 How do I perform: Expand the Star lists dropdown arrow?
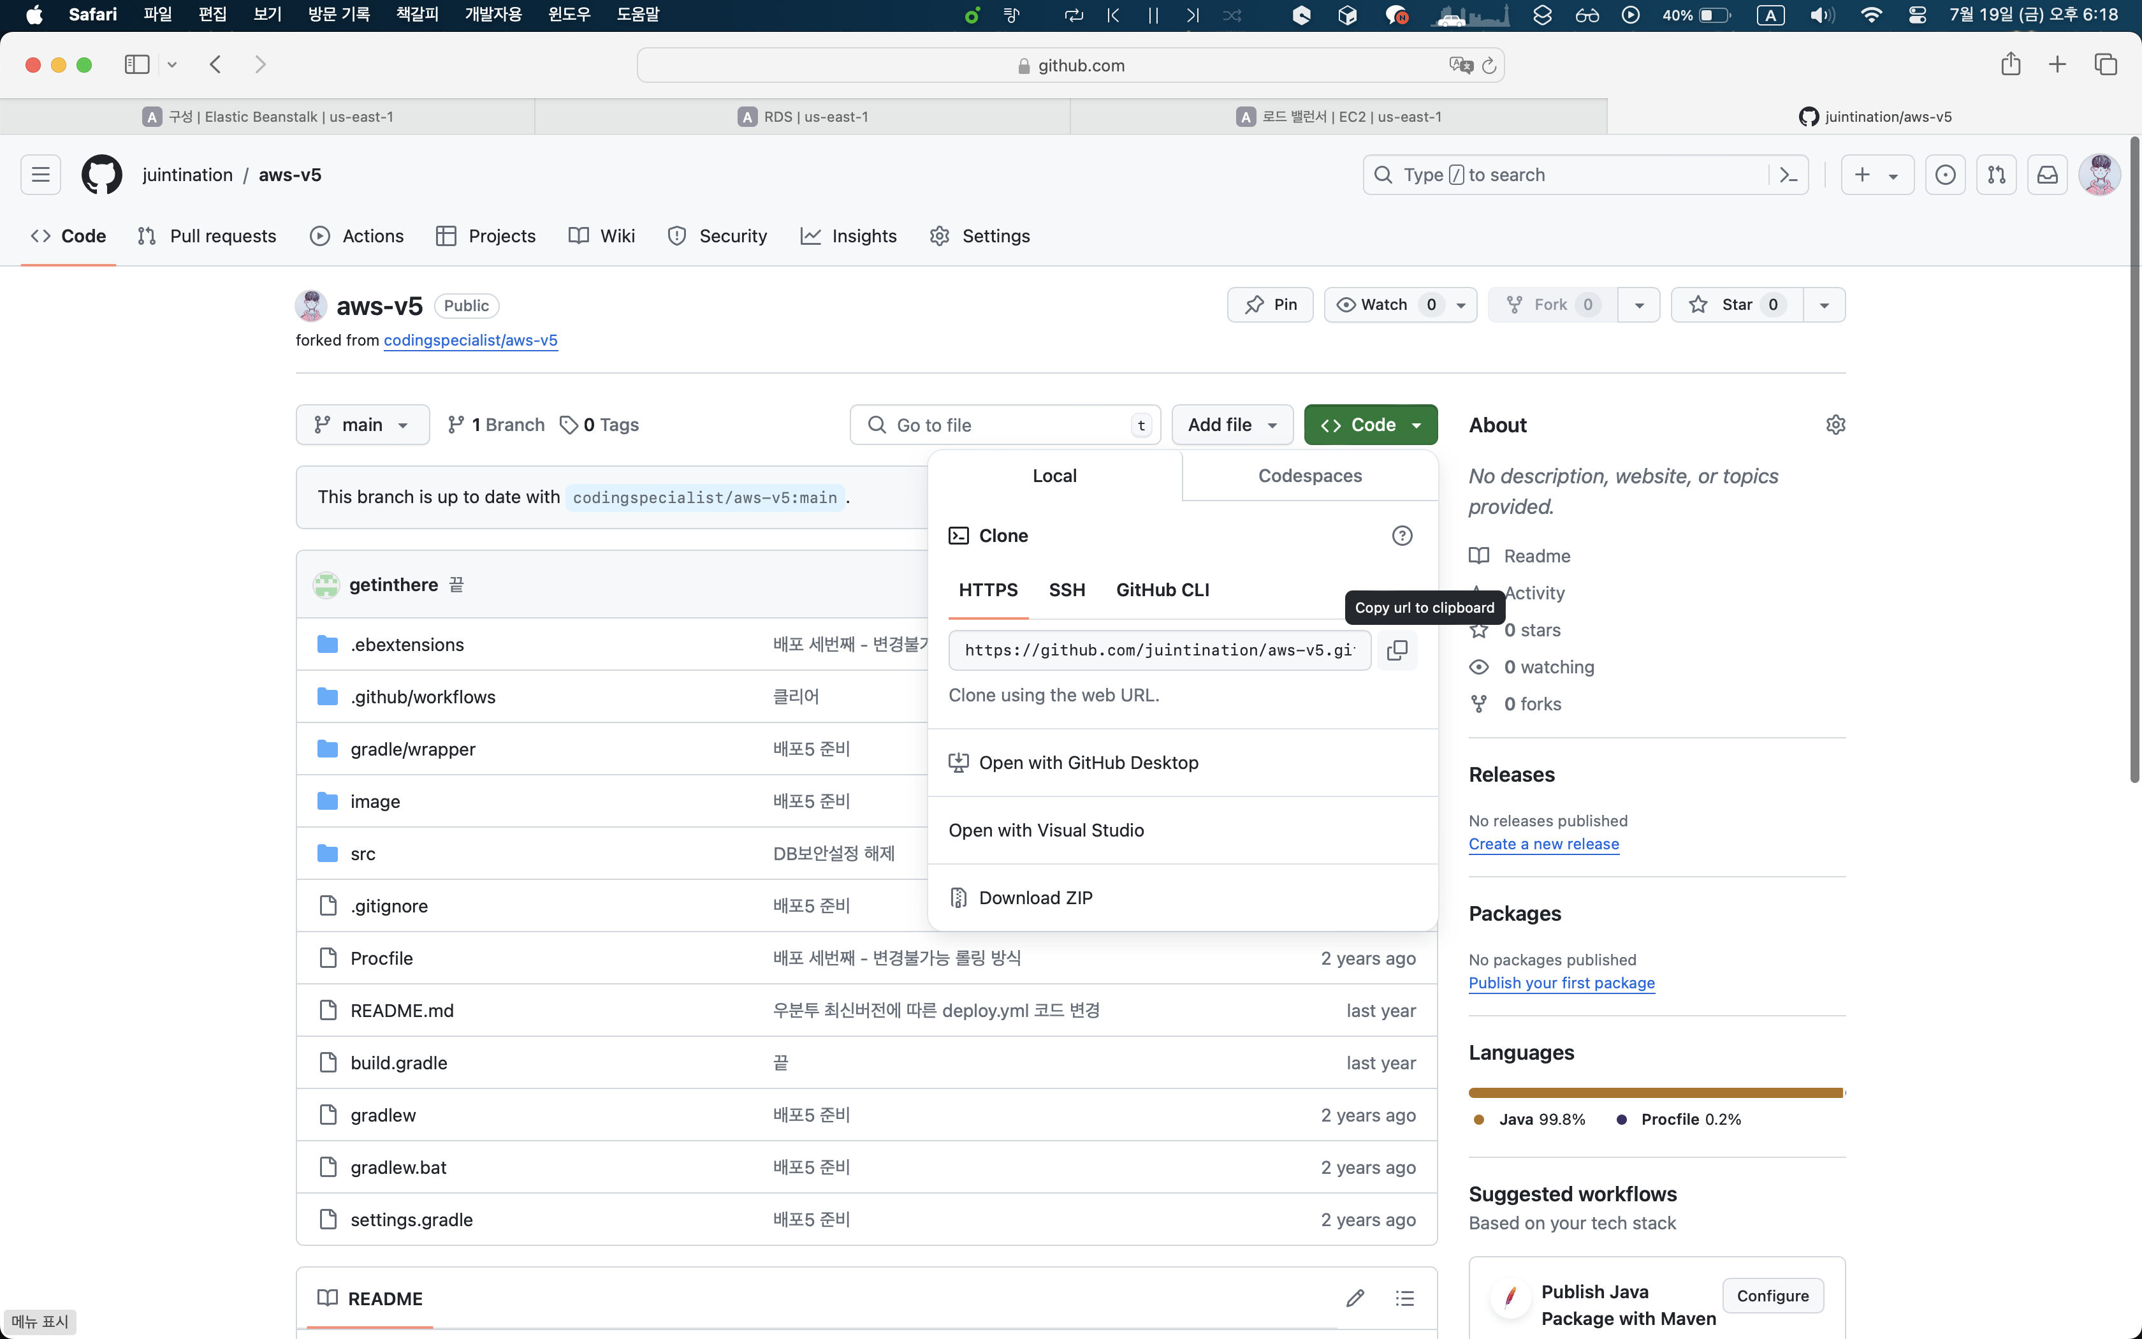pyautogui.click(x=1825, y=305)
